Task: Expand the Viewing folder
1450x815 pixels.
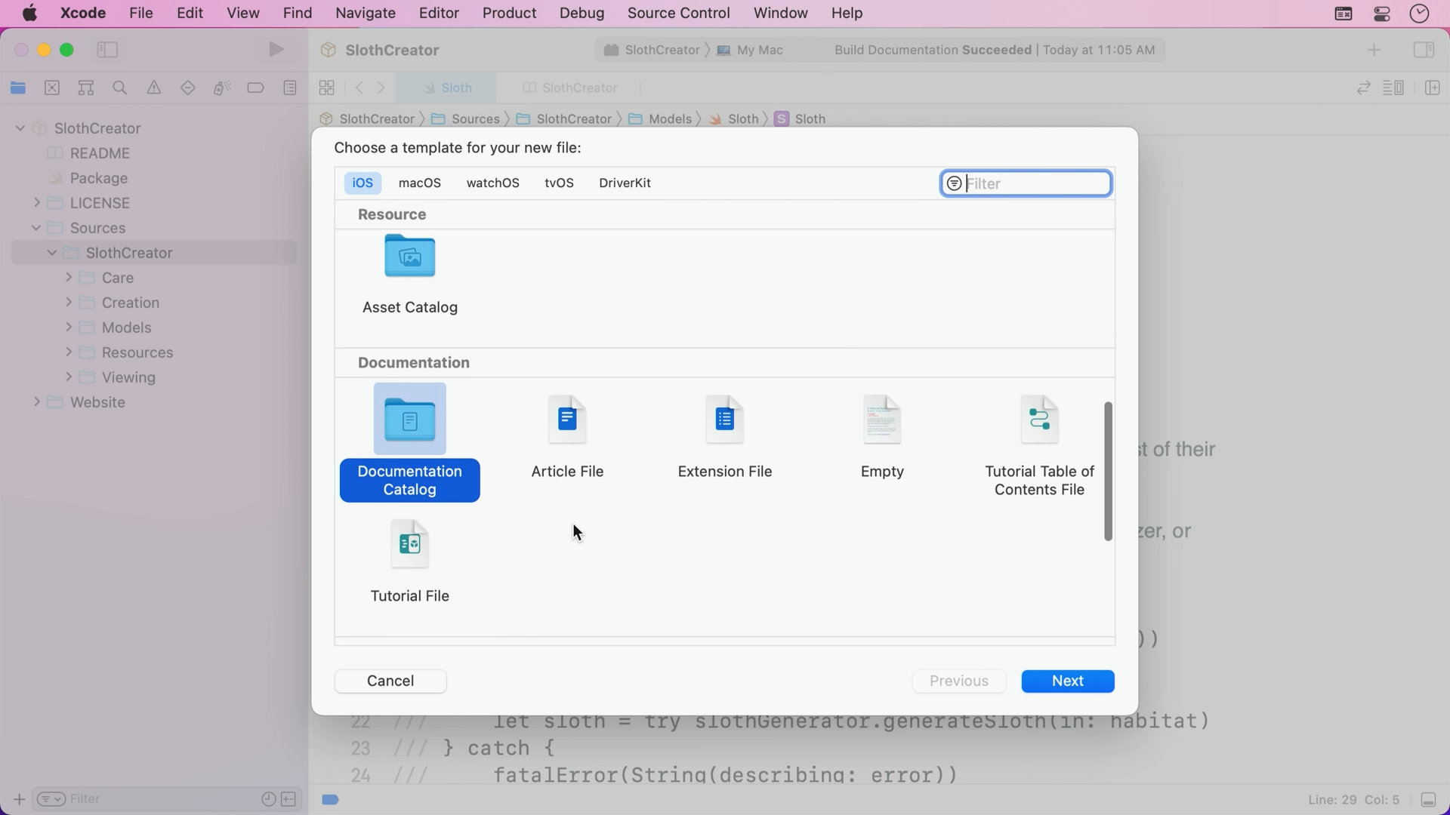Action: coord(69,377)
